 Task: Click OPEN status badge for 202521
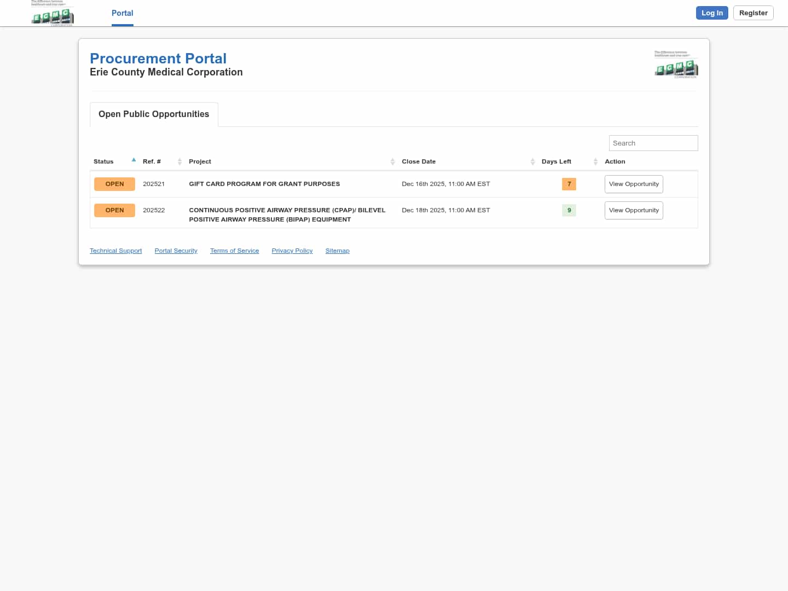[x=114, y=184]
